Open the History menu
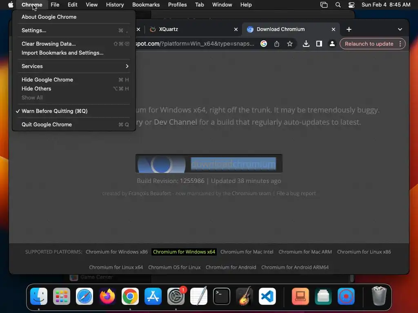This screenshot has height=313, width=418. [x=115, y=5]
